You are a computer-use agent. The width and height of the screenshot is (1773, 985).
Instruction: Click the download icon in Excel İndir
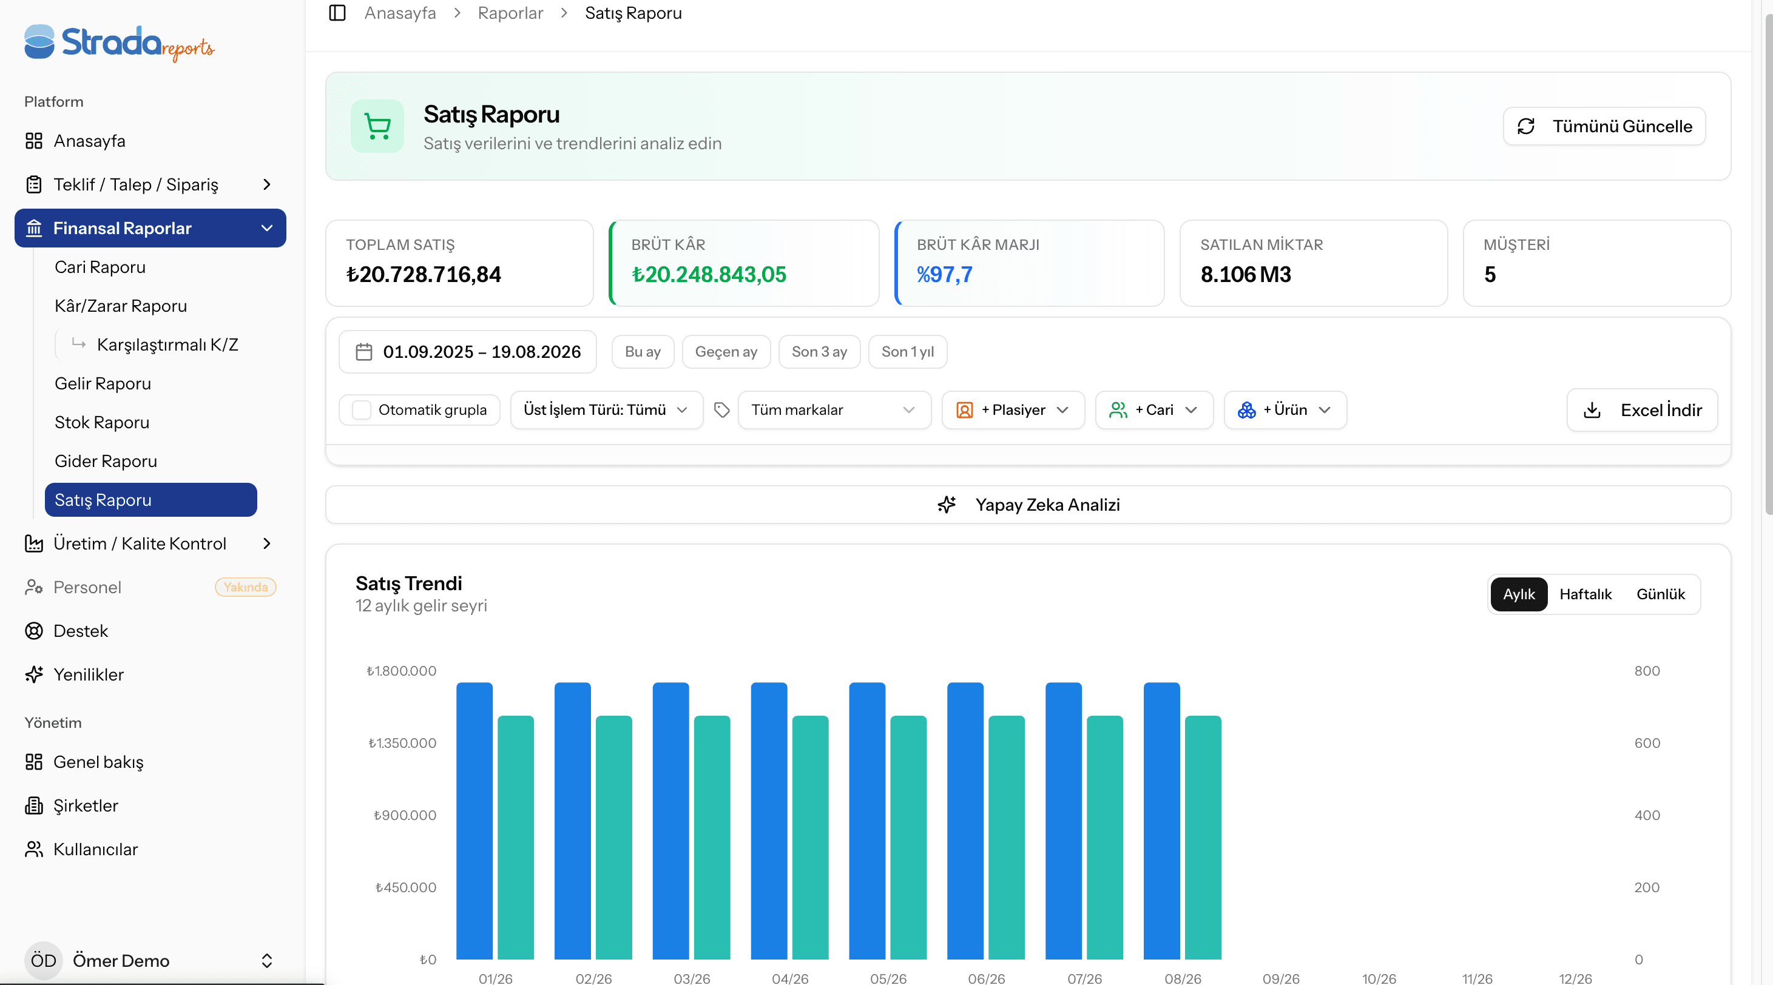[1592, 411]
